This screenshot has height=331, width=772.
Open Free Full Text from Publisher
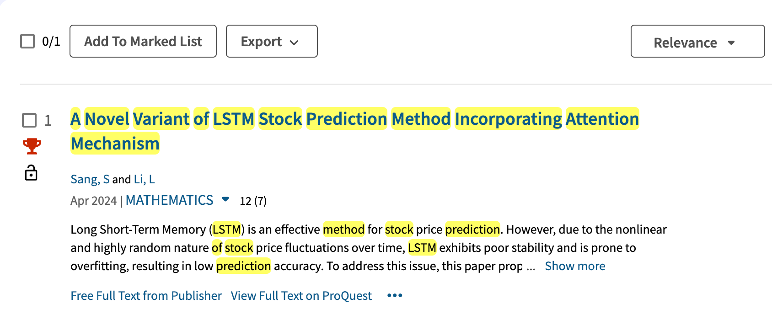146,296
